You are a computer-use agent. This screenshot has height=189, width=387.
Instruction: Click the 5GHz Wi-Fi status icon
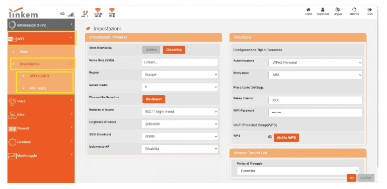point(112,13)
